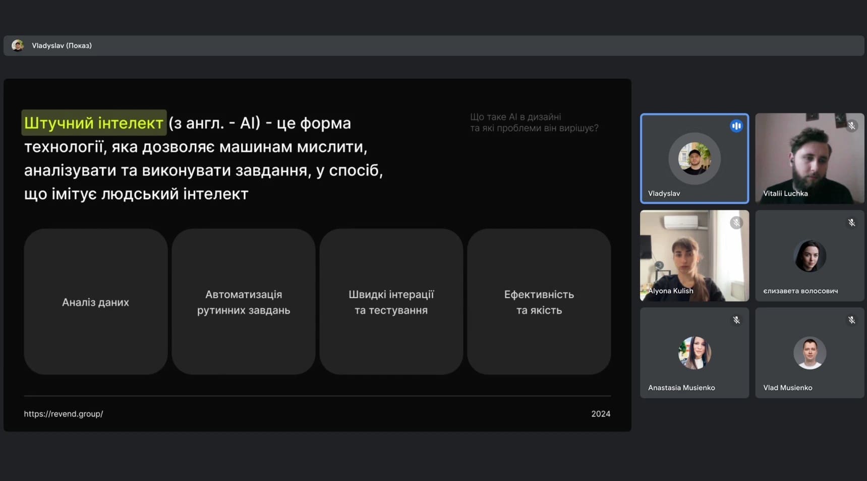Click the Vladyslav (Показ) label in the top bar
This screenshot has height=481, width=867.
point(62,45)
